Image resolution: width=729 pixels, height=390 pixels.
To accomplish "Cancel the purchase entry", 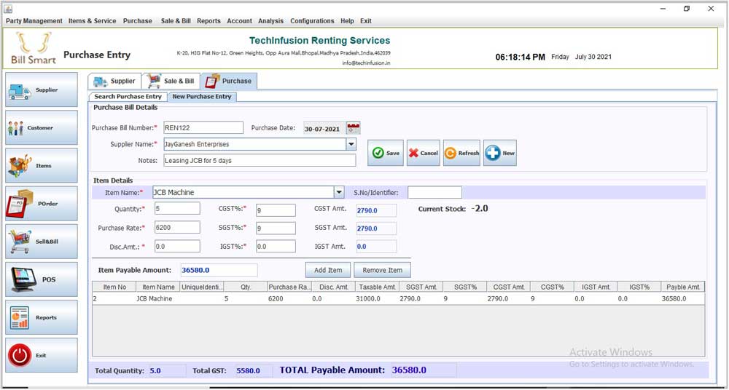I will click(x=423, y=153).
